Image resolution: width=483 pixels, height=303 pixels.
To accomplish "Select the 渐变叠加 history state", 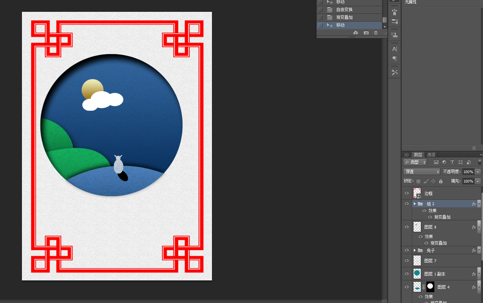I will coord(349,18).
